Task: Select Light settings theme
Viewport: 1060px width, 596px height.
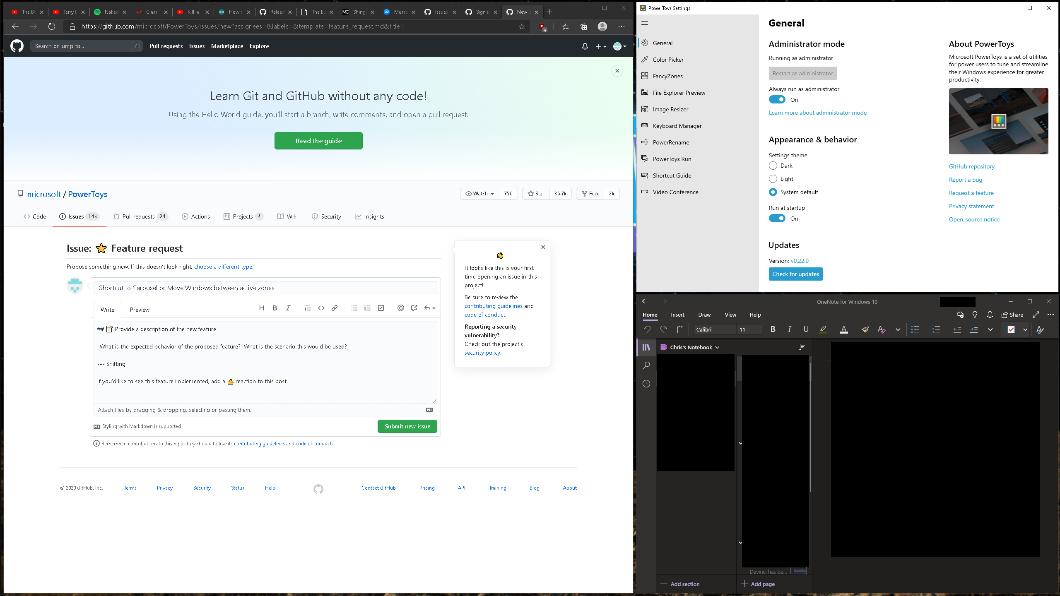Action: (773, 179)
